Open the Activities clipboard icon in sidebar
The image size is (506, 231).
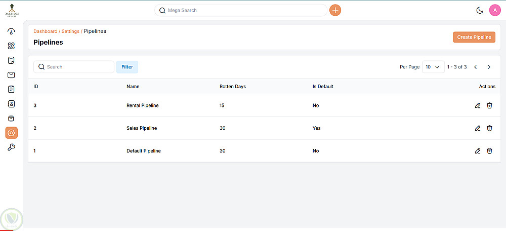(x=11, y=90)
